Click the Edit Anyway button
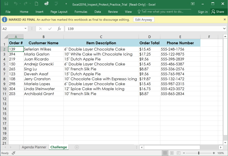The height and width of the screenshot is (156, 228). (144, 20)
